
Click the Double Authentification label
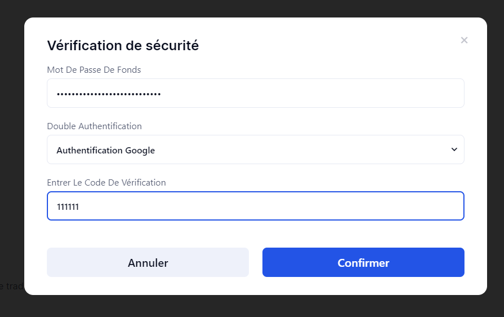(94, 126)
